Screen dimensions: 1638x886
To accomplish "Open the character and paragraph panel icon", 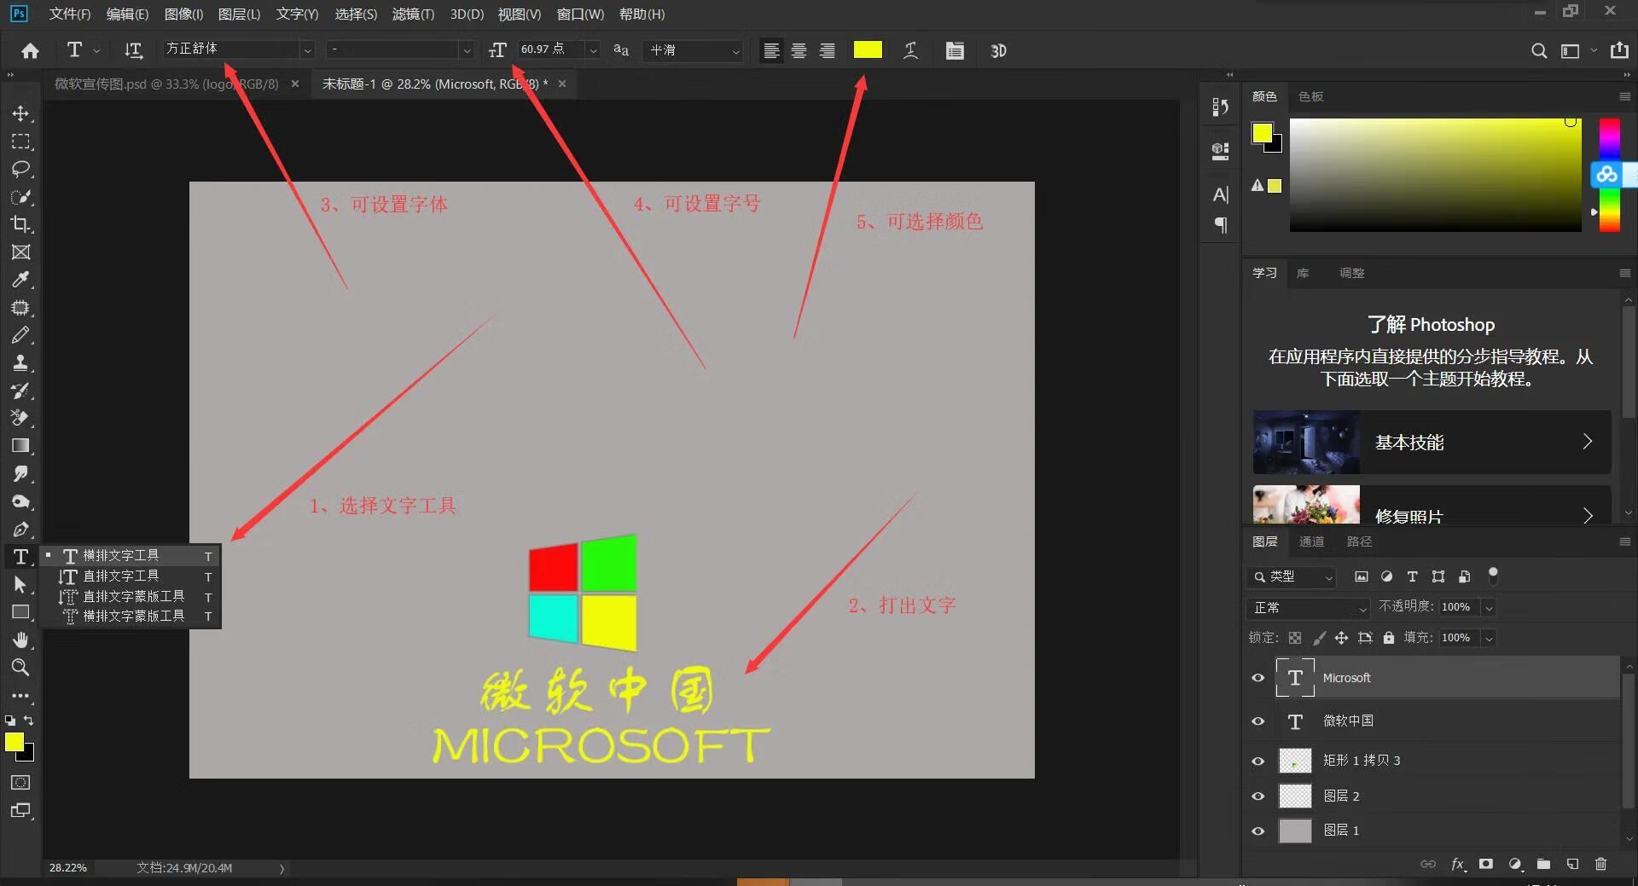I will coord(955,50).
